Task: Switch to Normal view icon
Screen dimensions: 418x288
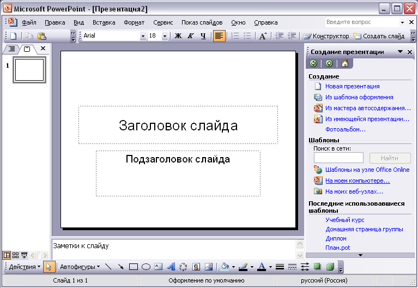Action: pyautogui.click(x=7, y=255)
